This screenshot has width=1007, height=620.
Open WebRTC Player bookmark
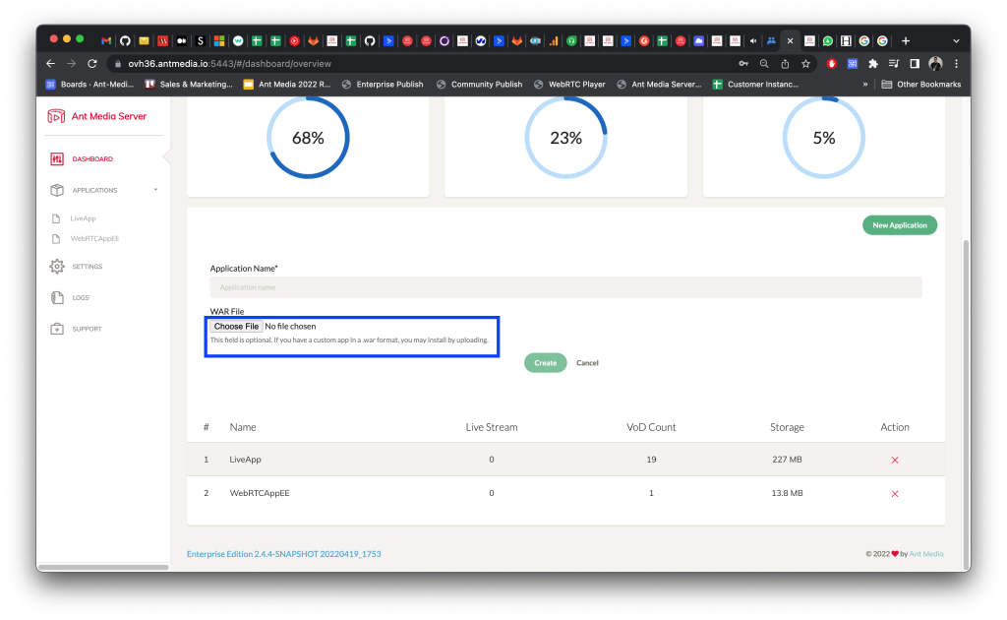point(569,85)
